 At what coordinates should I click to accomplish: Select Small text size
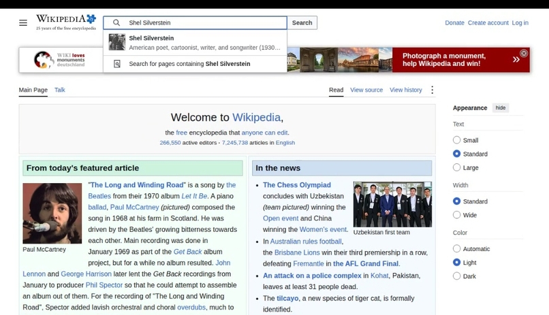(x=456, y=140)
